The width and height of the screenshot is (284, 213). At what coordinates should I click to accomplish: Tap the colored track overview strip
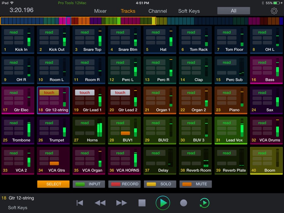[x=142, y=21]
